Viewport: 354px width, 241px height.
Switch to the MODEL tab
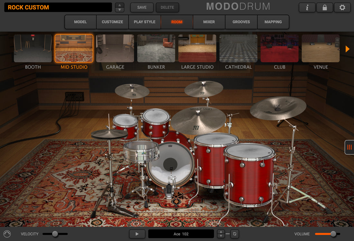pyautogui.click(x=80, y=22)
